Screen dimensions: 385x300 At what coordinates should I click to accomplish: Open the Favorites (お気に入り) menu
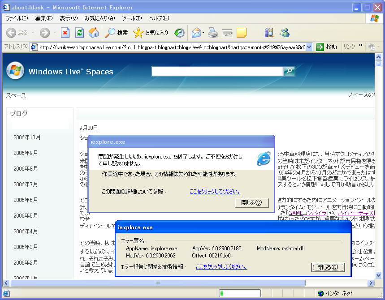pyautogui.click(x=99, y=18)
